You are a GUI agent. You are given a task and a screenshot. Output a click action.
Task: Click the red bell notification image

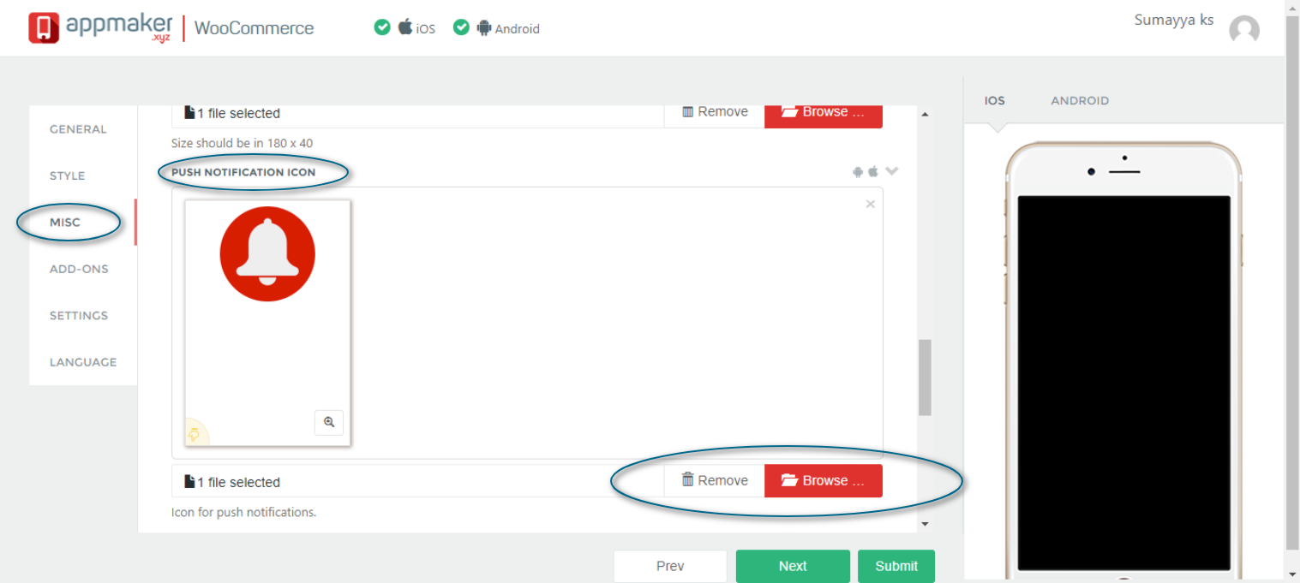point(267,253)
